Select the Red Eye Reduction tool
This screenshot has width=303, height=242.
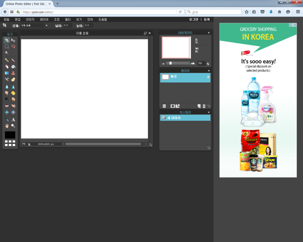[x=7, y=106]
